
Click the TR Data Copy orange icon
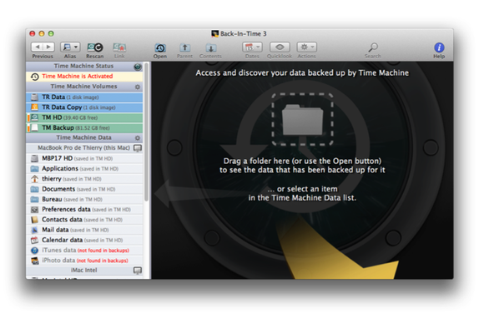pyautogui.click(x=34, y=107)
